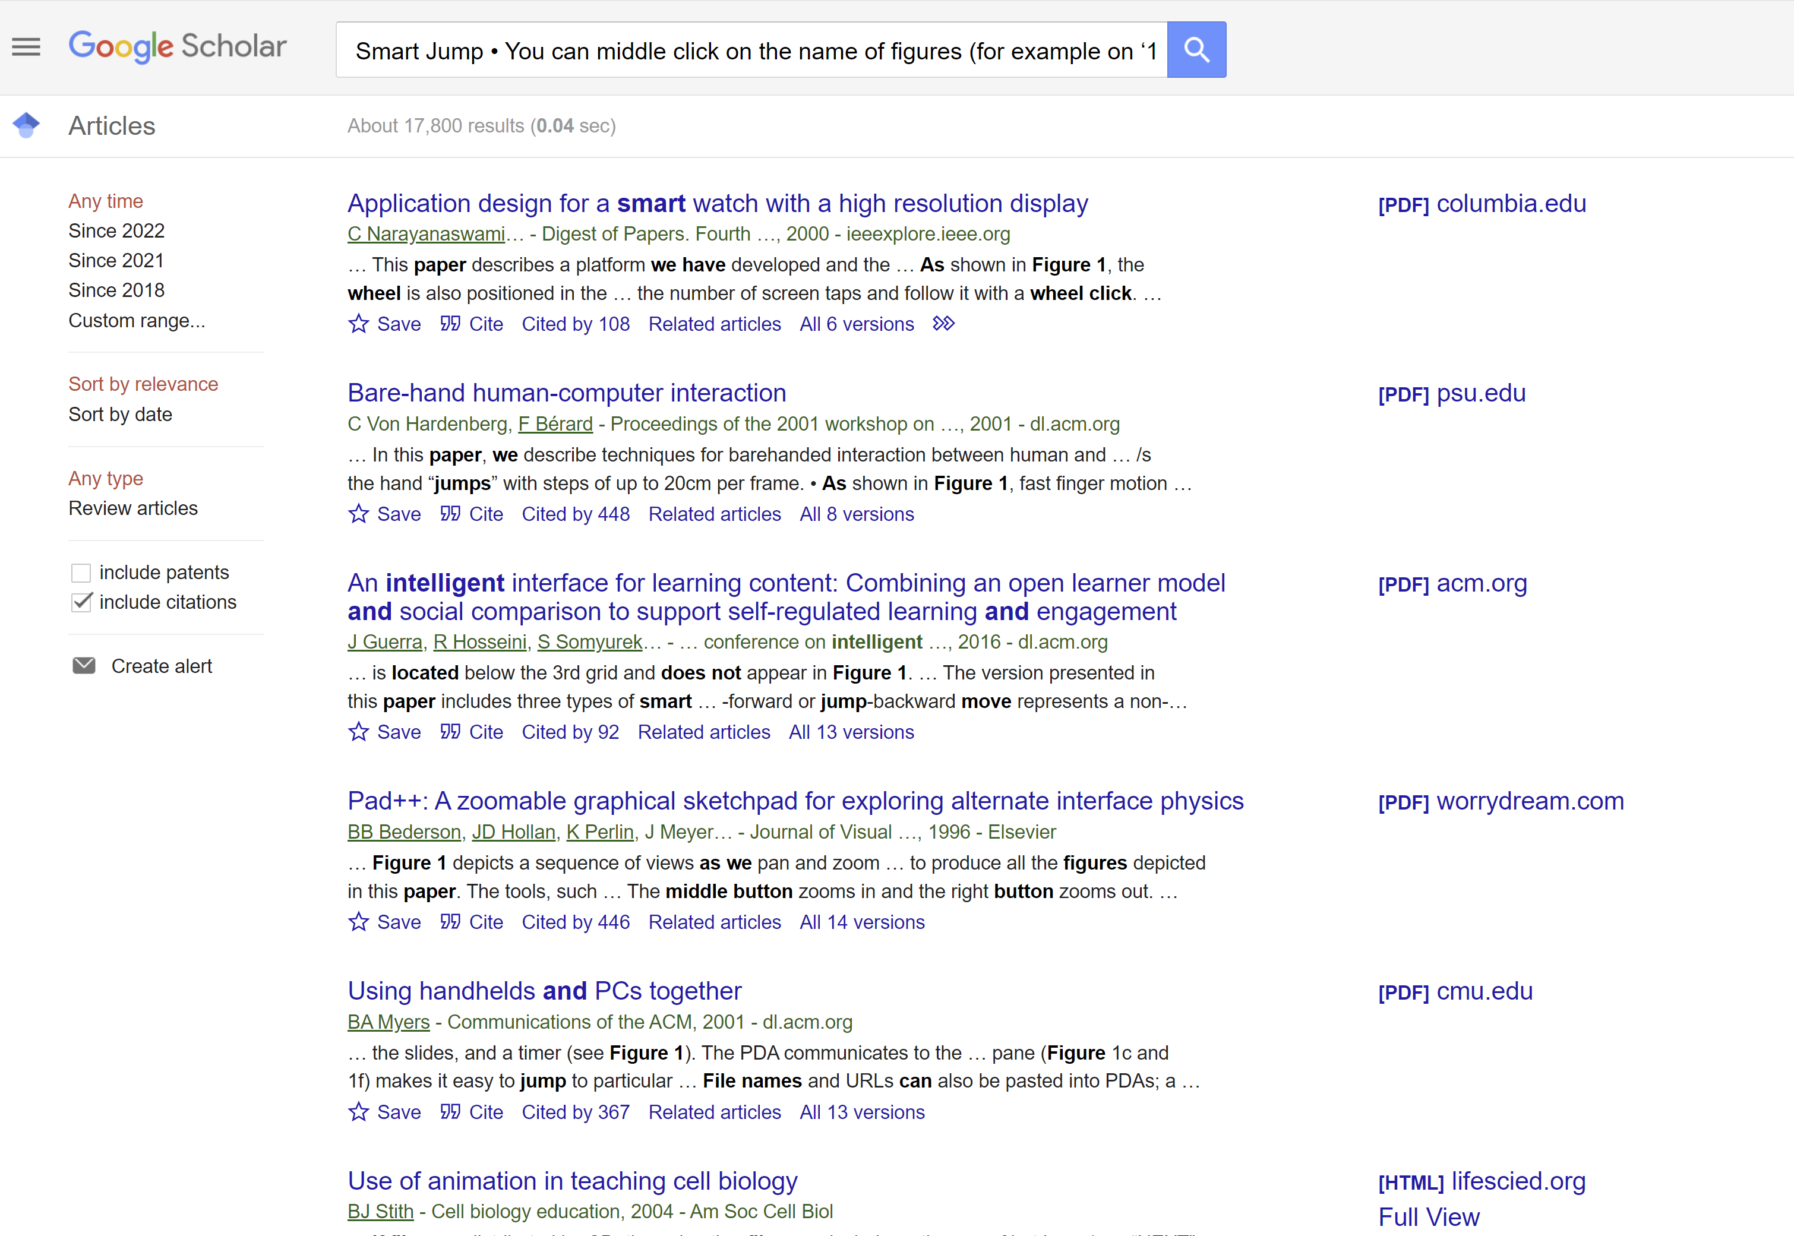Click the Google Scholar logo
The image size is (1794, 1236).
(178, 46)
